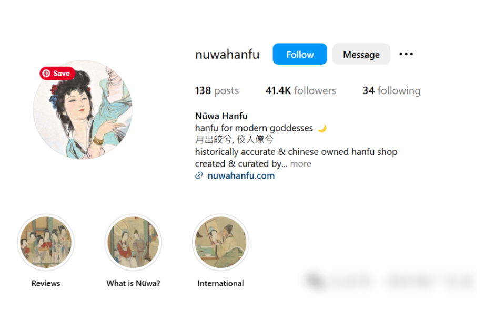Open the three-dots options menu

click(x=406, y=54)
